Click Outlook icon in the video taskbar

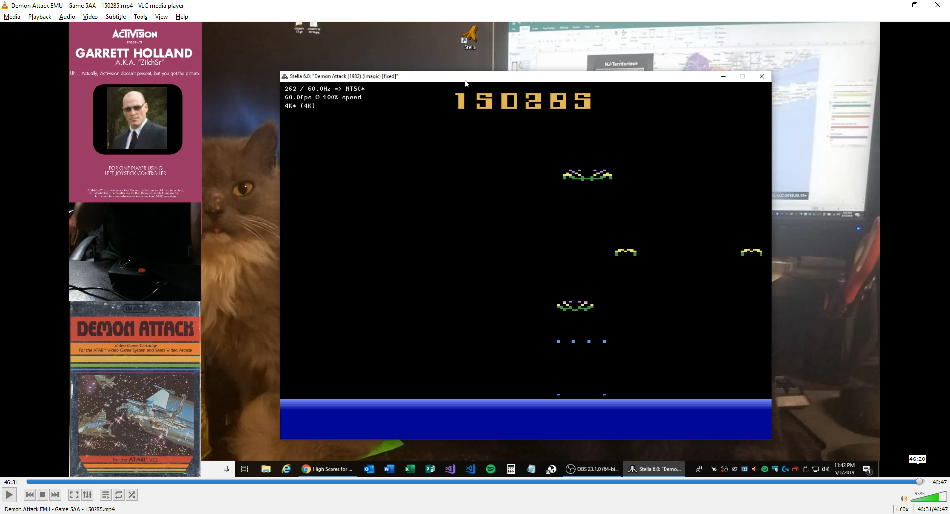pyautogui.click(x=369, y=469)
